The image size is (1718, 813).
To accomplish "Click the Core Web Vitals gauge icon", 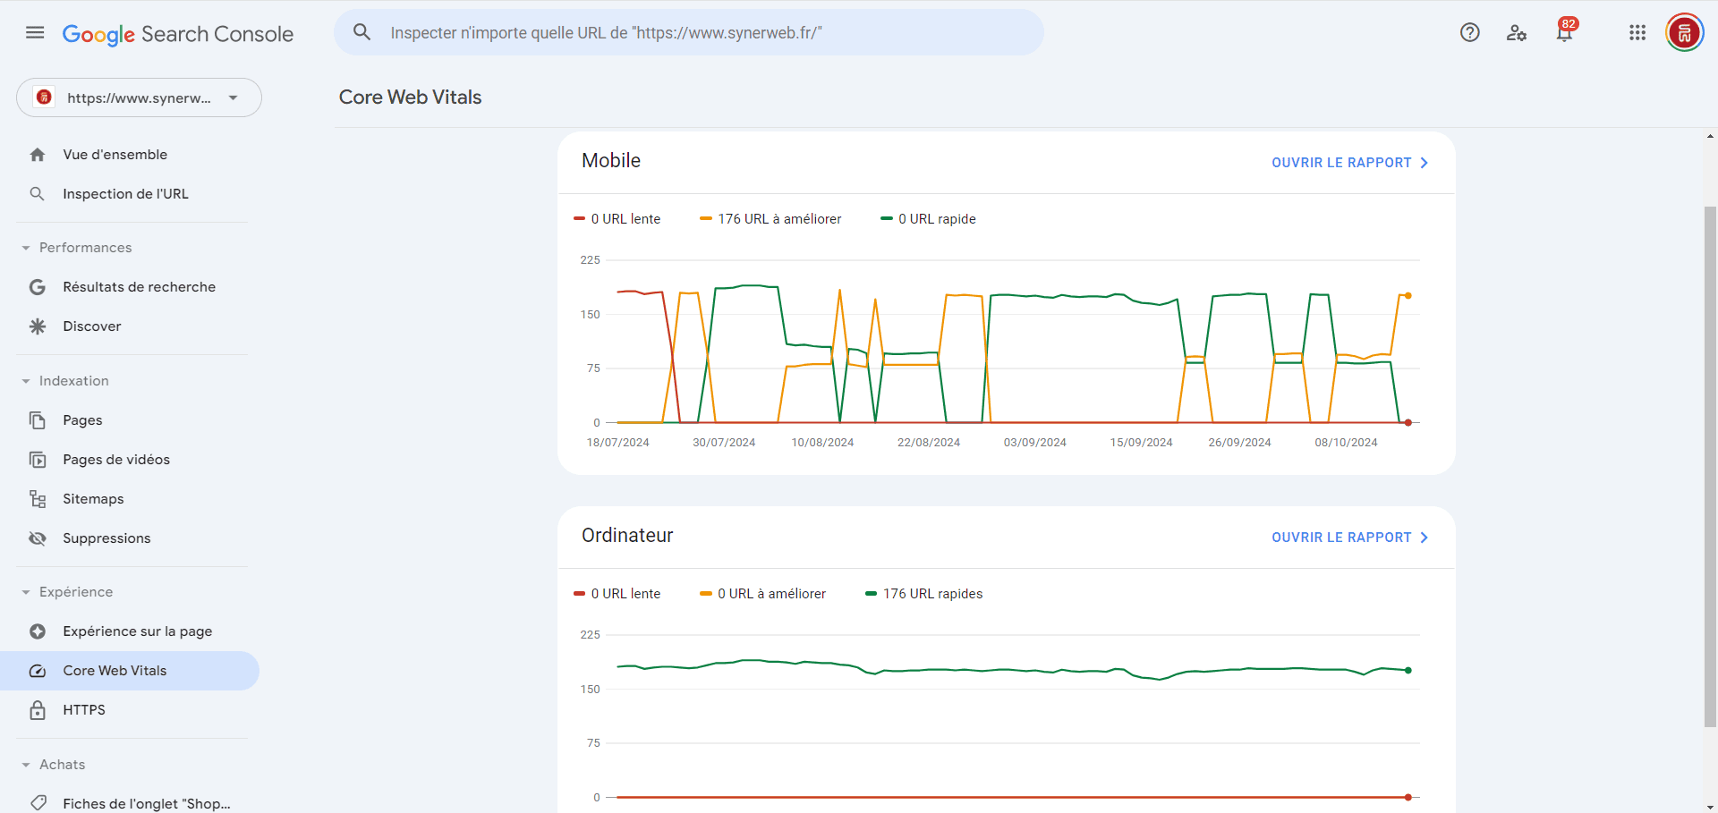I will pos(38,671).
